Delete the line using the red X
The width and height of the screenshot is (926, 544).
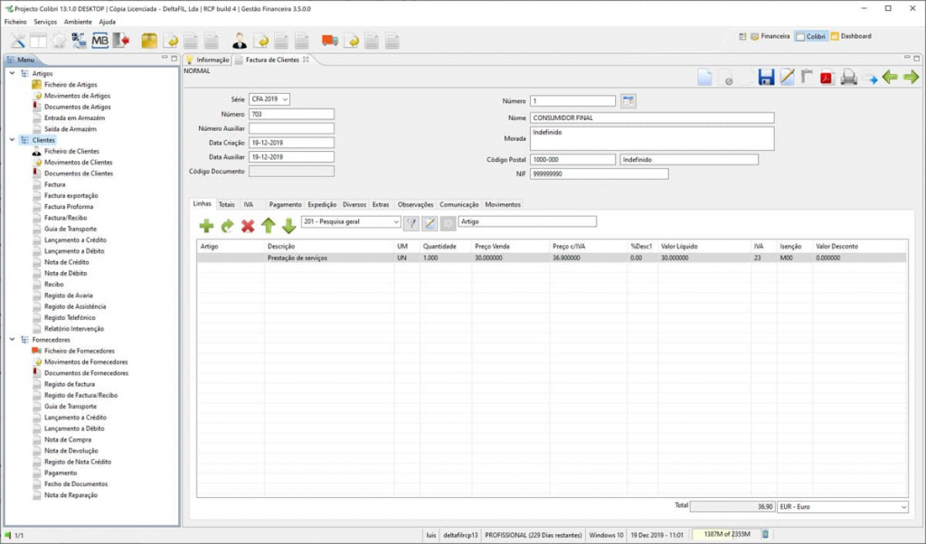pyautogui.click(x=247, y=226)
